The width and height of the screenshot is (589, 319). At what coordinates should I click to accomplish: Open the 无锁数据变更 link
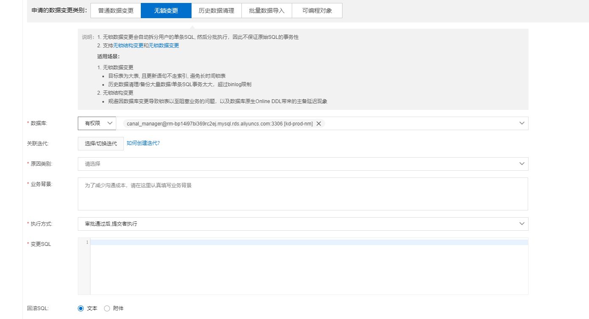click(164, 46)
